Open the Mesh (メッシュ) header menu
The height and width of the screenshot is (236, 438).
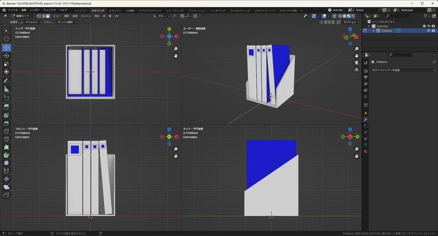pyautogui.click(x=86, y=16)
